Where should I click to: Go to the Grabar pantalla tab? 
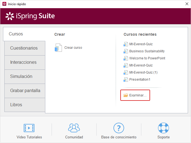(25, 91)
